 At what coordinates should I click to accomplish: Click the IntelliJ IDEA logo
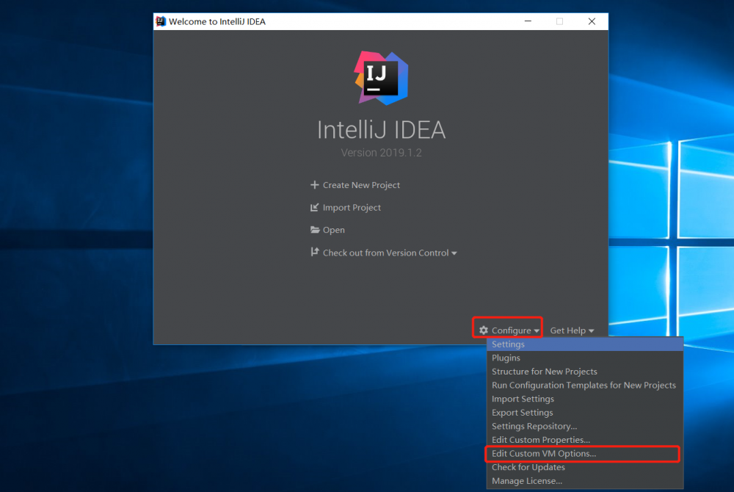tap(382, 77)
